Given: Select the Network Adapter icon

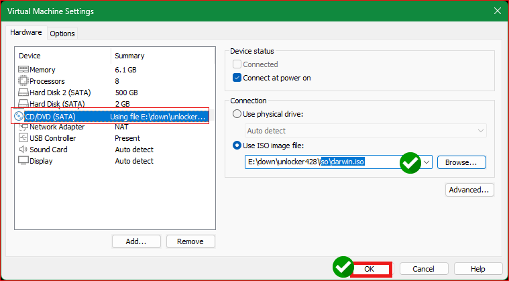Looking at the screenshot, I should click(x=23, y=127).
